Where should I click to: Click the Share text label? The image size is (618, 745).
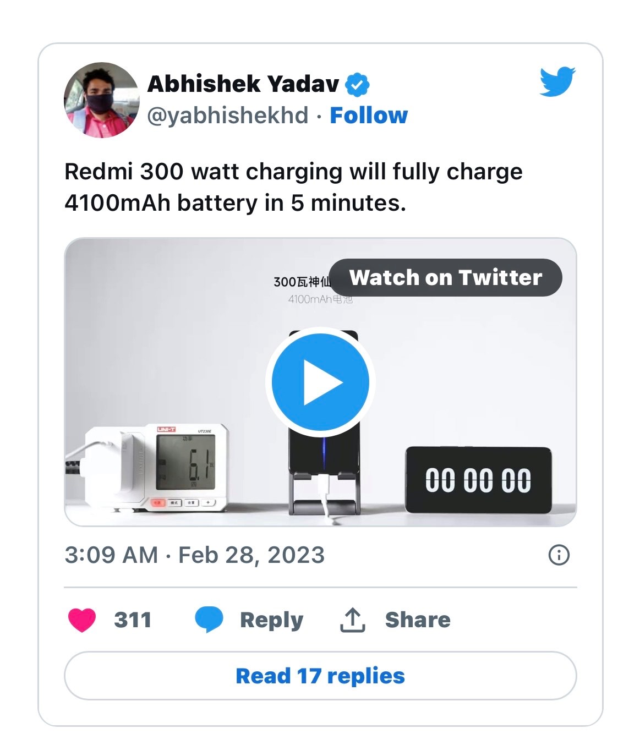pyautogui.click(x=417, y=620)
